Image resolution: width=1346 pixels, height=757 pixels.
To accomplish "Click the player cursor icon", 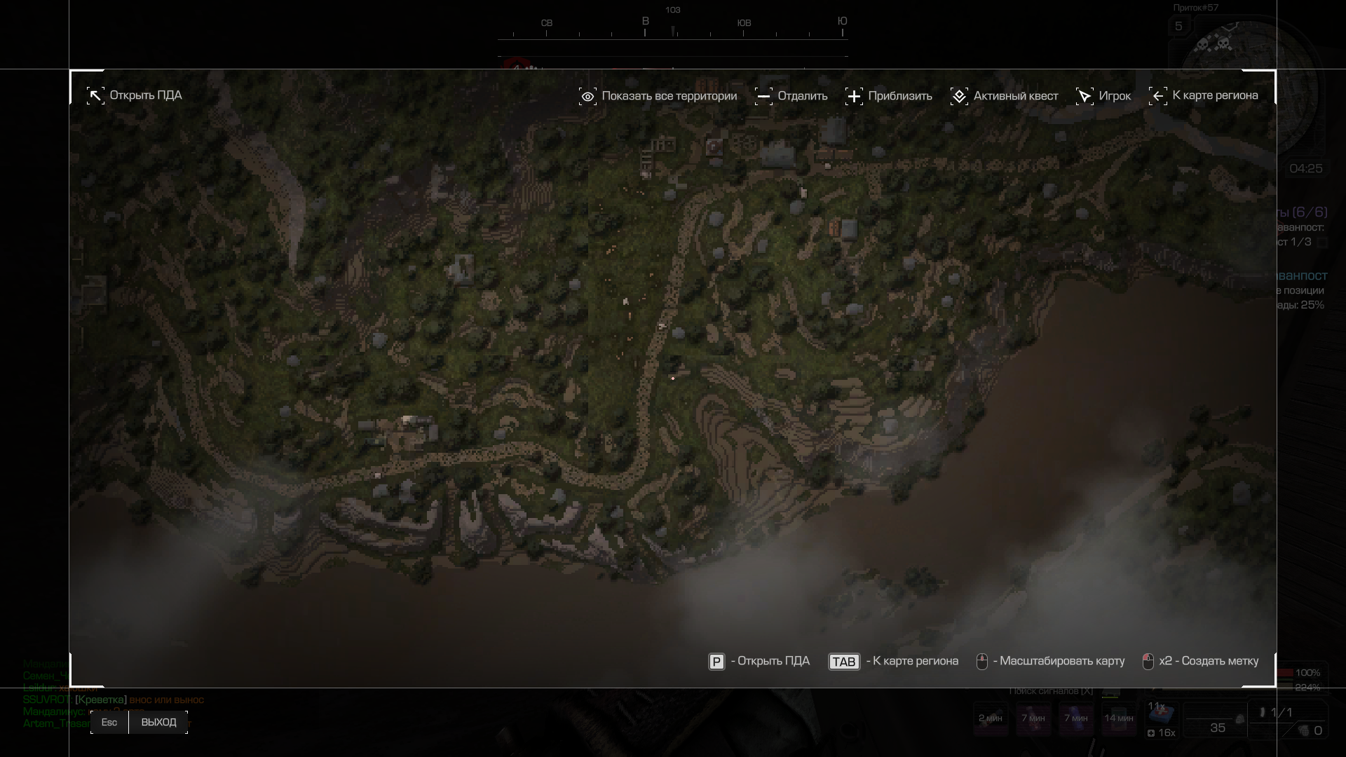I will pyautogui.click(x=1085, y=96).
